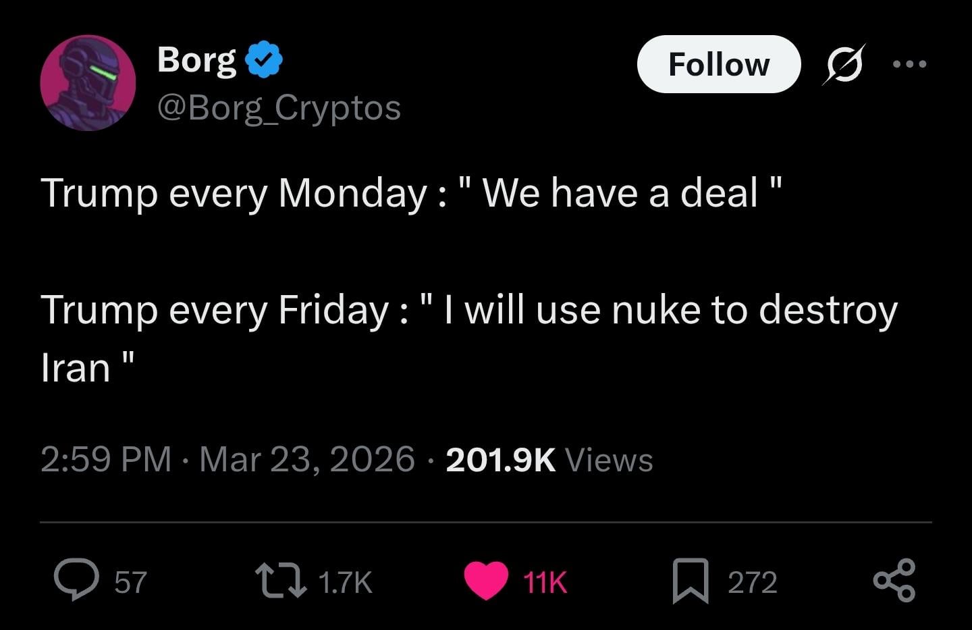Viewport: 972px width, 630px height.
Task: Click the reply speech bubble icon
Action: 77,581
